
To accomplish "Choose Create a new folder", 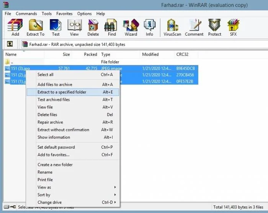I will 73,165.
